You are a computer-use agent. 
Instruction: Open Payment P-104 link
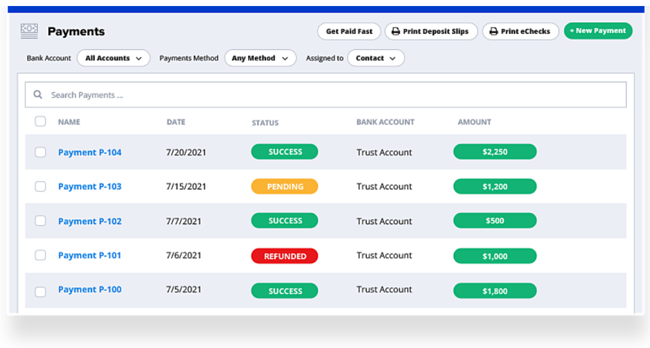[x=90, y=152]
